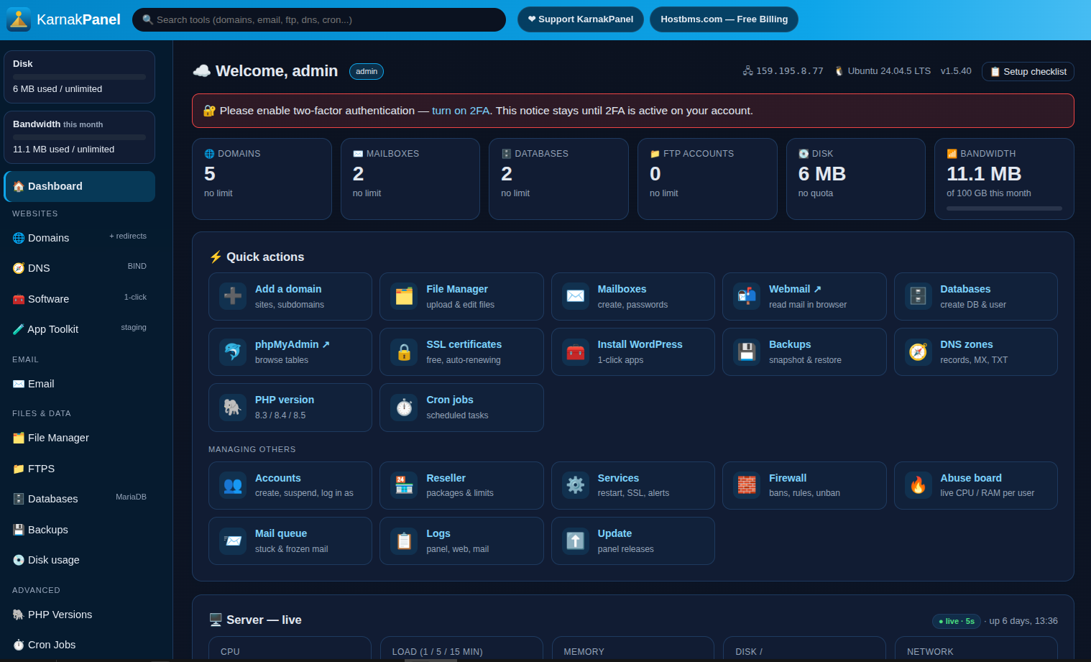The height and width of the screenshot is (662, 1091).
Task: Click the SSL certificates padlock icon
Action: point(404,351)
